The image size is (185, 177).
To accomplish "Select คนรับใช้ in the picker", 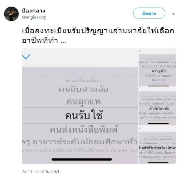I will (84, 115).
